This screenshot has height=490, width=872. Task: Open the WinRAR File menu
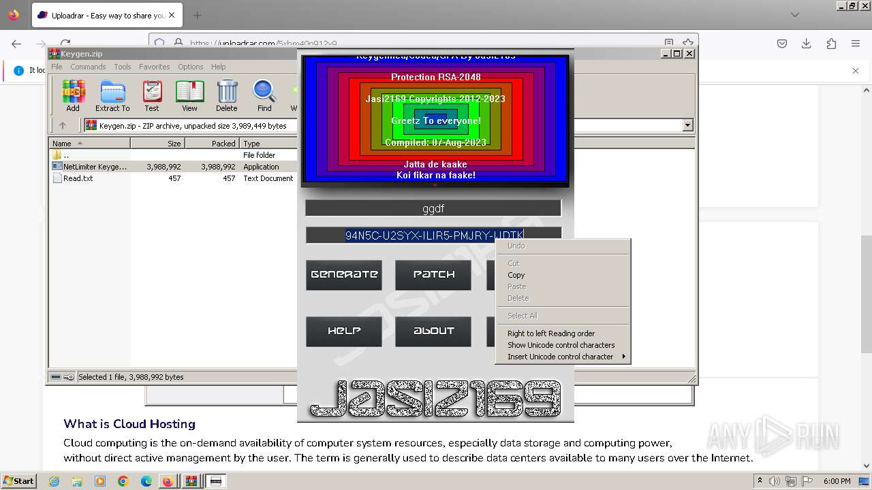point(57,67)
